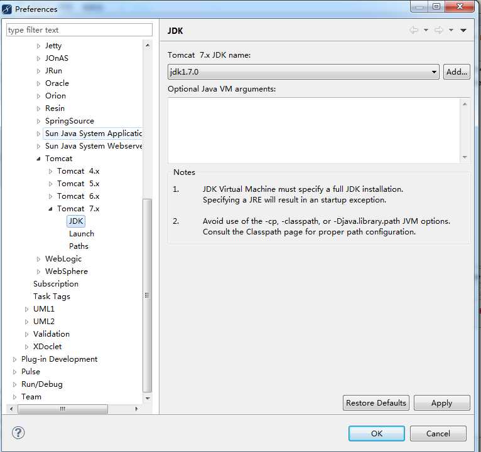Select the Paths item under Tomcat 7.x
Image resolution: width=481 pixels, height=452 pixels.
click(x=79, y=246)
